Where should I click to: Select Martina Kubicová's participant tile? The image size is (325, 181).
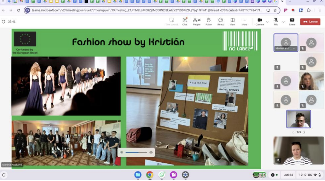pos(286,43)
